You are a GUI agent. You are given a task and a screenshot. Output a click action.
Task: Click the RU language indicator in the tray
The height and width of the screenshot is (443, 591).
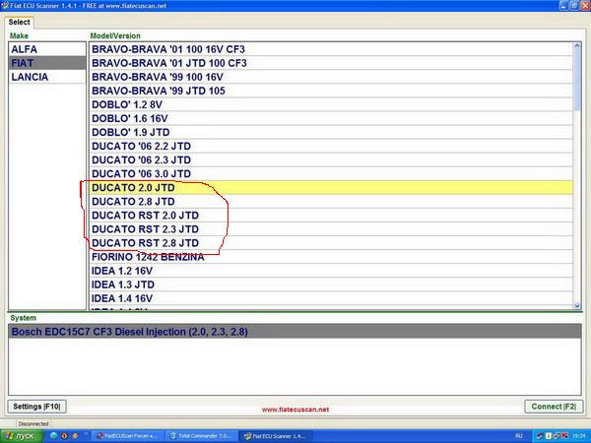[x=519, y=434]
